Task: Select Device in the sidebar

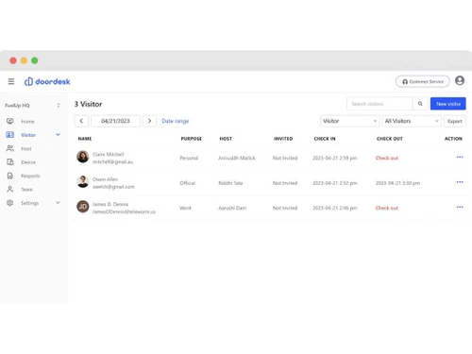Action: pyautogui.click(x=28, y=162)
